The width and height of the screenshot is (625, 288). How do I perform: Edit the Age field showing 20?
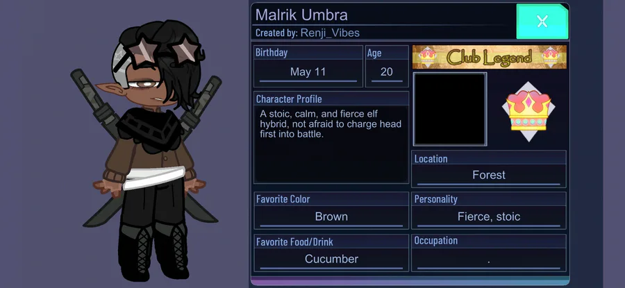click(387, 72)
